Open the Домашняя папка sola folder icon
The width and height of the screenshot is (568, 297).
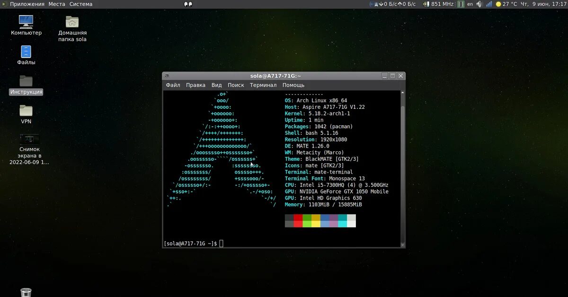click(x=72, y=28)
